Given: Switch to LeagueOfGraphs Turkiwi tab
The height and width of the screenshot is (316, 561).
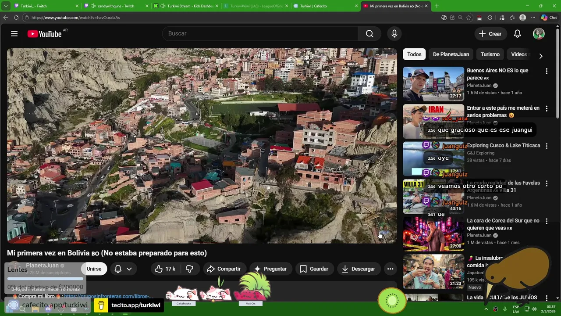Looking at the screenshot, I should pyautogui.click(x=256, y=6).
